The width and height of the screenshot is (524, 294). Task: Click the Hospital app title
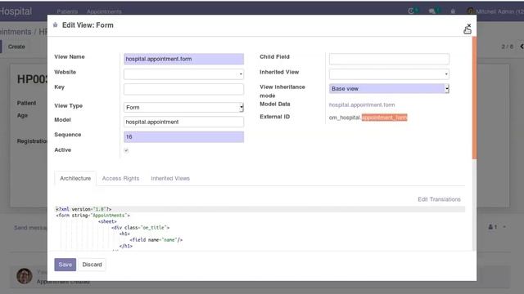[16, 11]
